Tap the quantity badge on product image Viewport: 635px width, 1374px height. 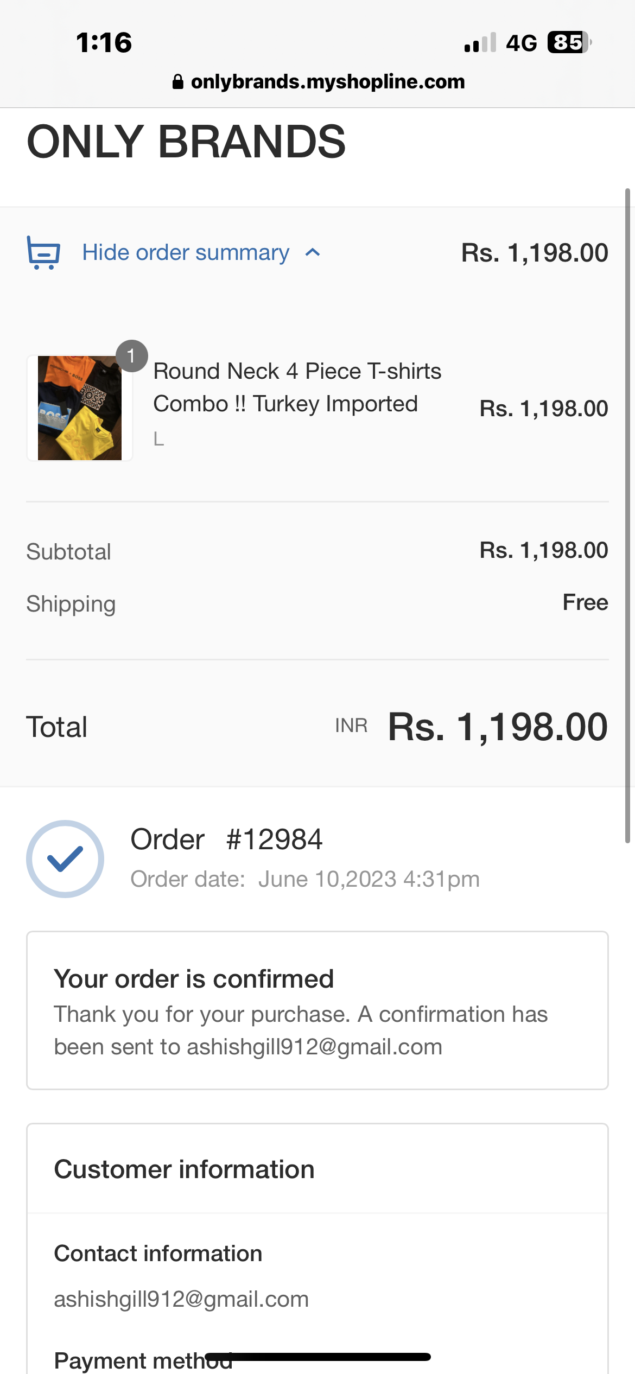(x=131, y=356)
